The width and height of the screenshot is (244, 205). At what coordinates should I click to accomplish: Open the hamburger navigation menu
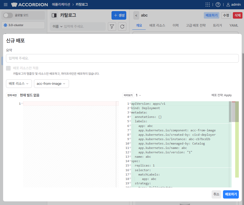(x=6, y=5)
